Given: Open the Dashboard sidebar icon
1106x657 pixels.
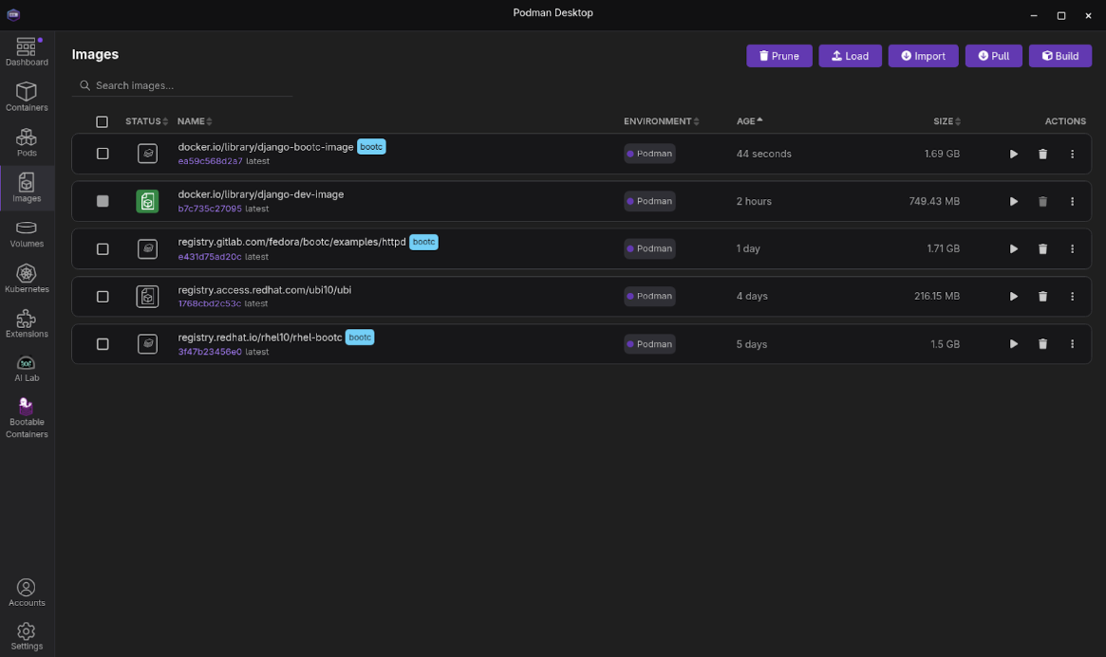Looking at the screenshot, I should pyautogui.click(x=27, y=51).
